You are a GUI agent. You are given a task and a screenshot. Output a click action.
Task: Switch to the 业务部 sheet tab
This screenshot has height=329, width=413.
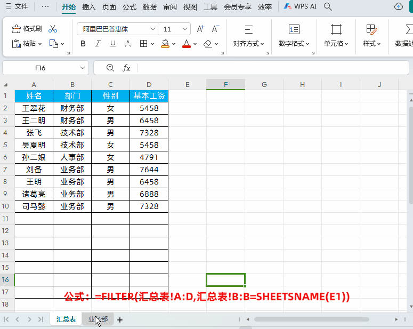click(98, 319)
